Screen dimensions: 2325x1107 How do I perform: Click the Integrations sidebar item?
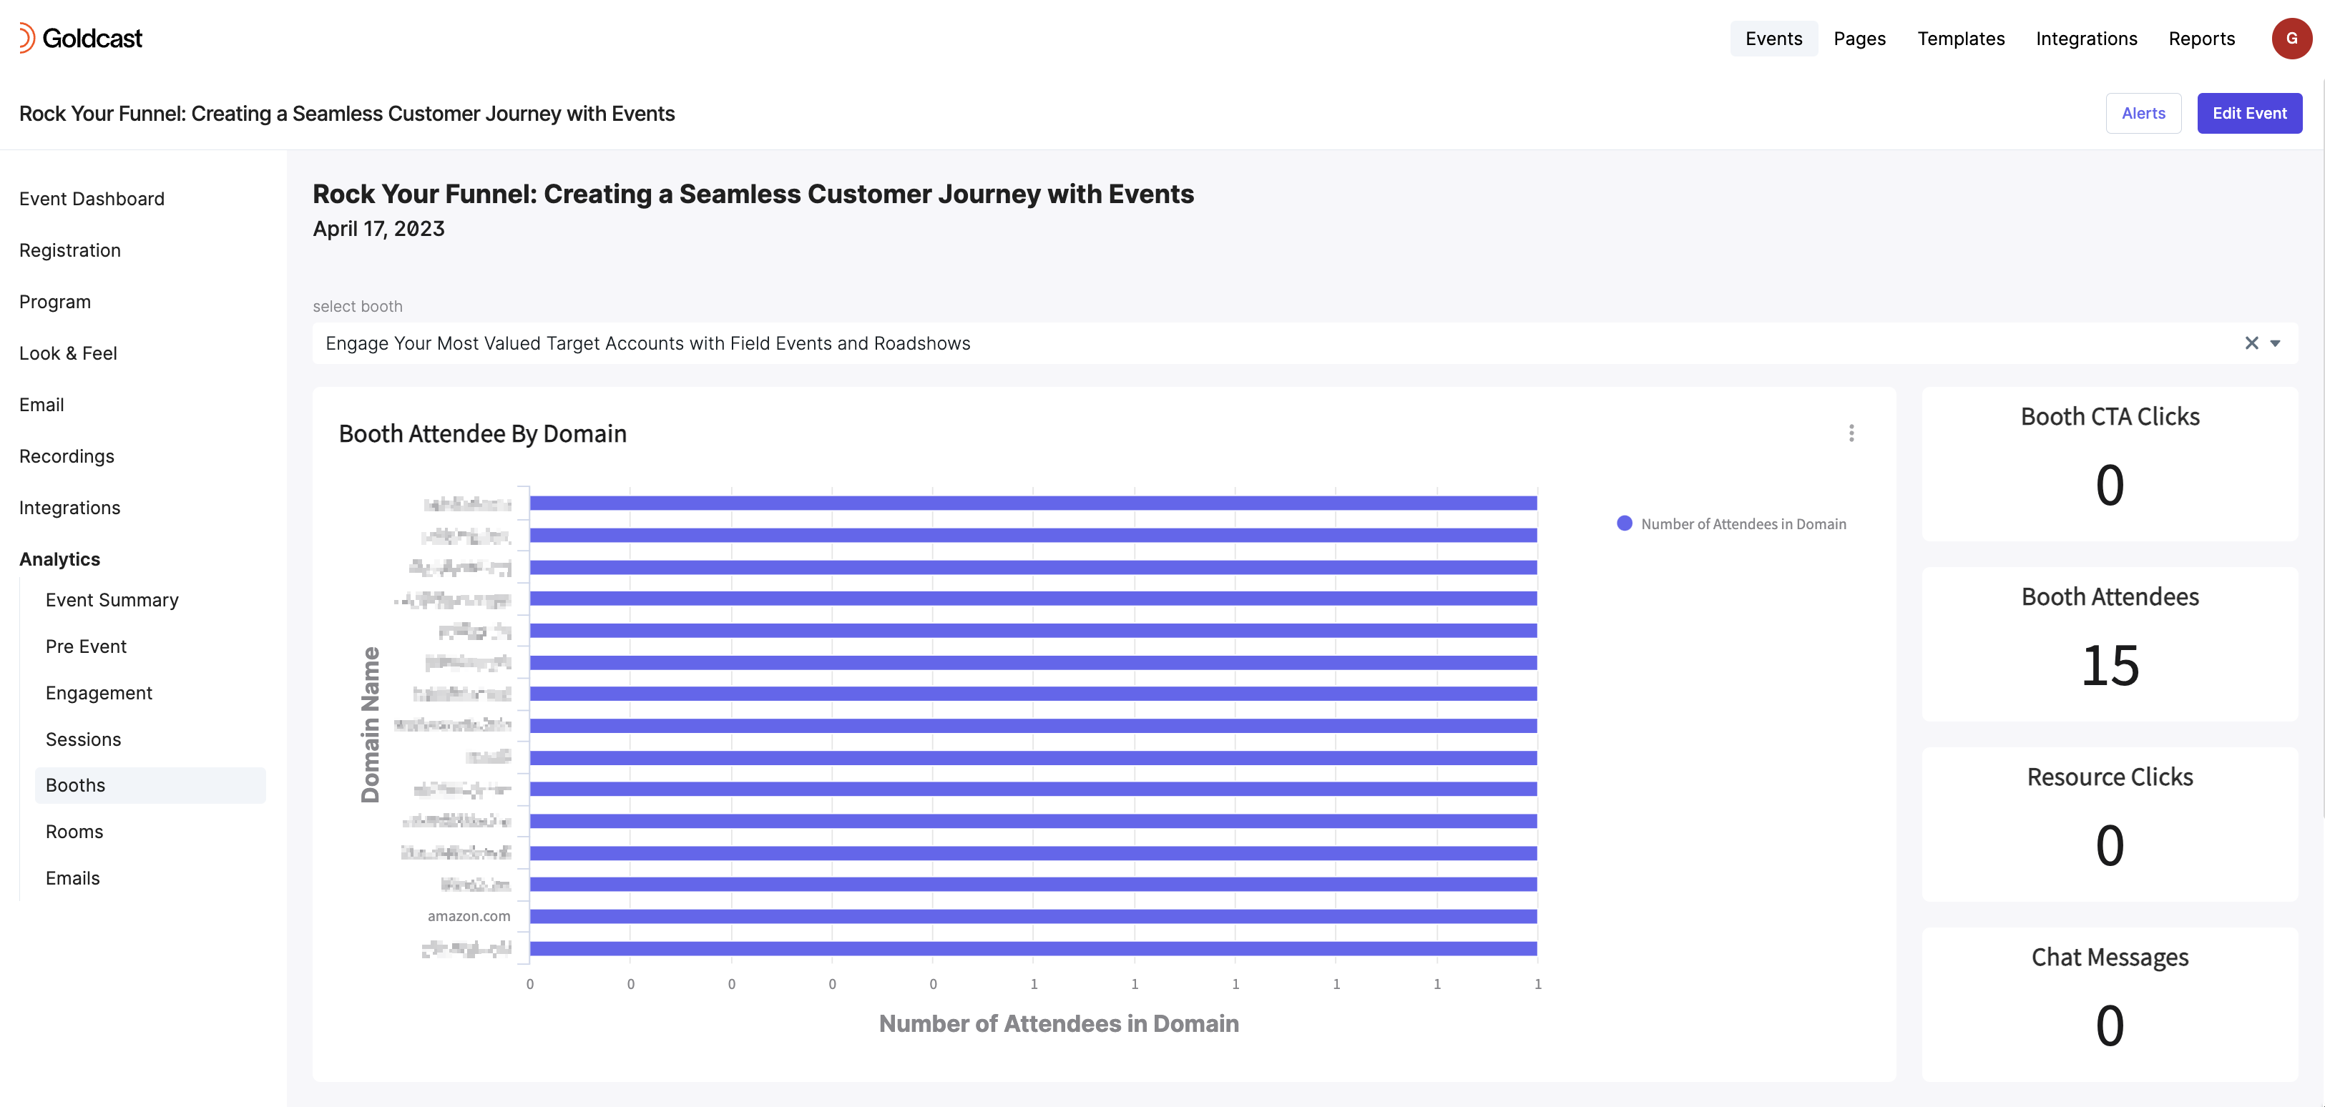click(69, 507)
